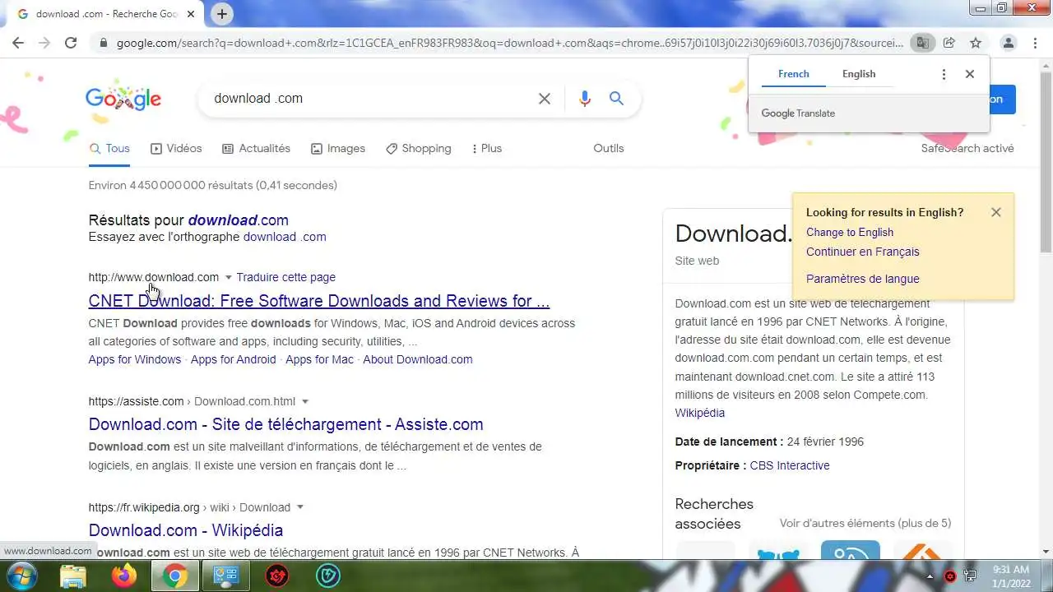Click the page vertical scrollbar thumb
This screenshot has height=592, width=1053.
tap(1046, 160)
